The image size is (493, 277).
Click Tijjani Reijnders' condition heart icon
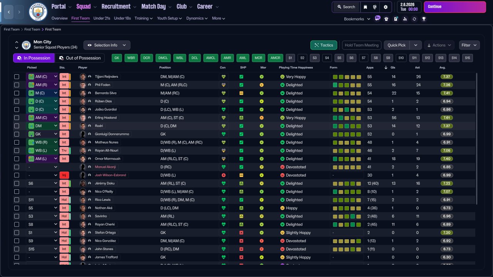tap(223, 77)
